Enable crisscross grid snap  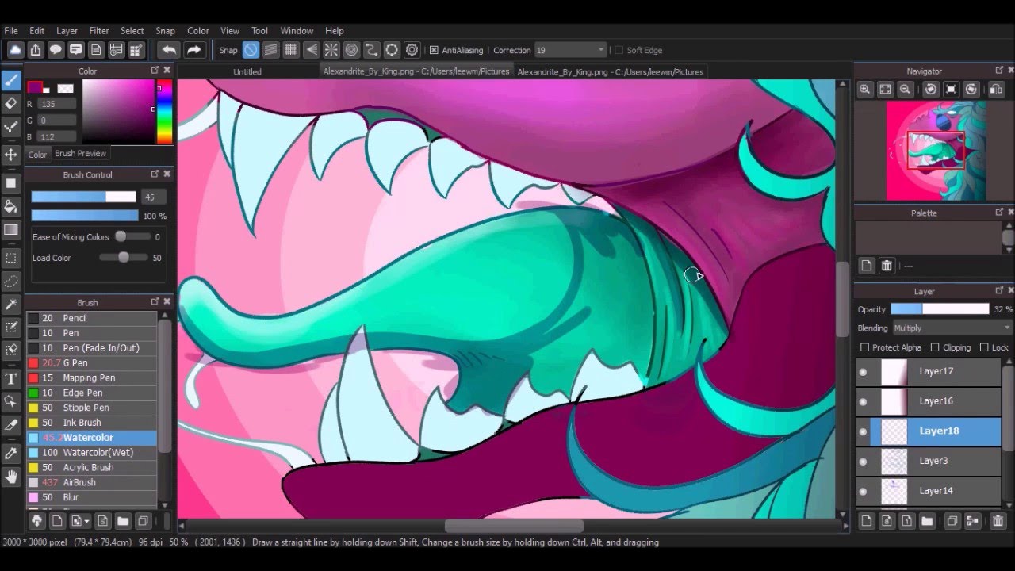(291, 50)
